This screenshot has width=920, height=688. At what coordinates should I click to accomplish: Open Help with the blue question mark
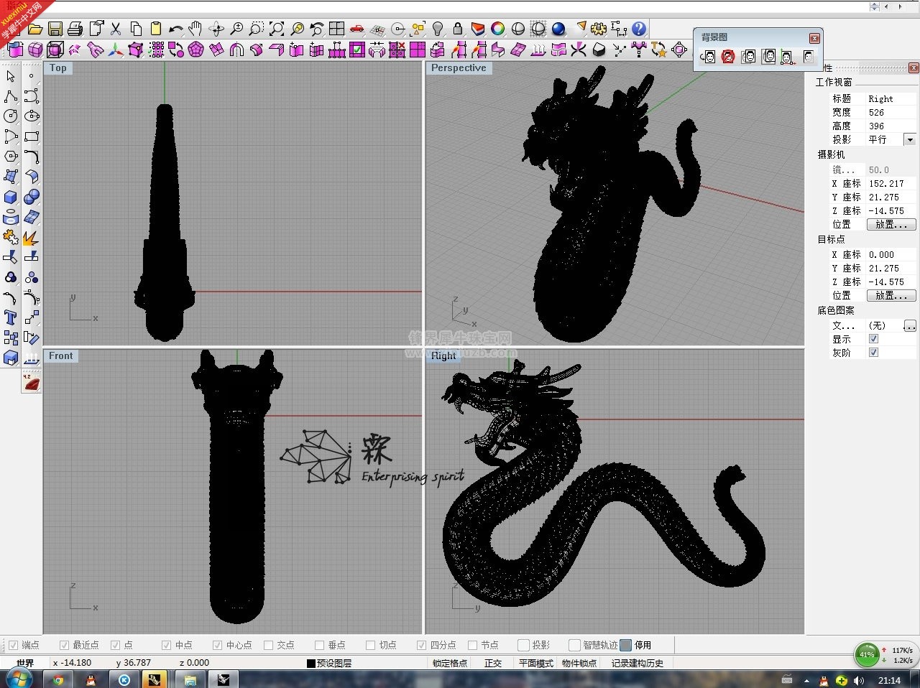click(639, 29)
